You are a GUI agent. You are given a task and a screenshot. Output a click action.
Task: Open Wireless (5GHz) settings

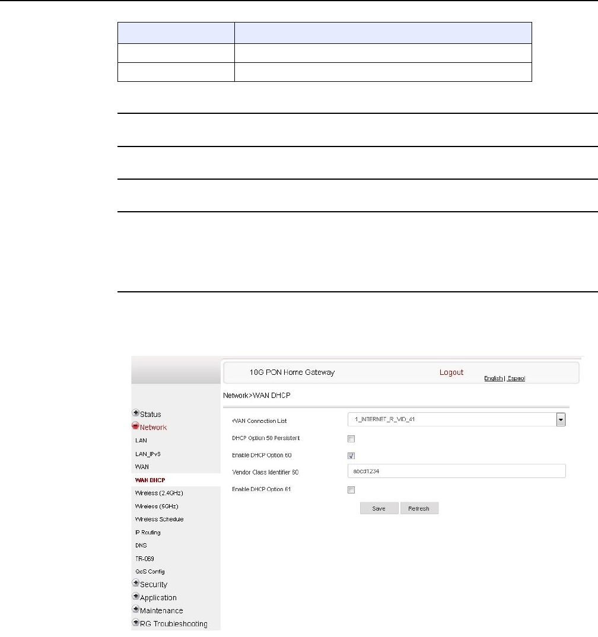pos(157,507)
